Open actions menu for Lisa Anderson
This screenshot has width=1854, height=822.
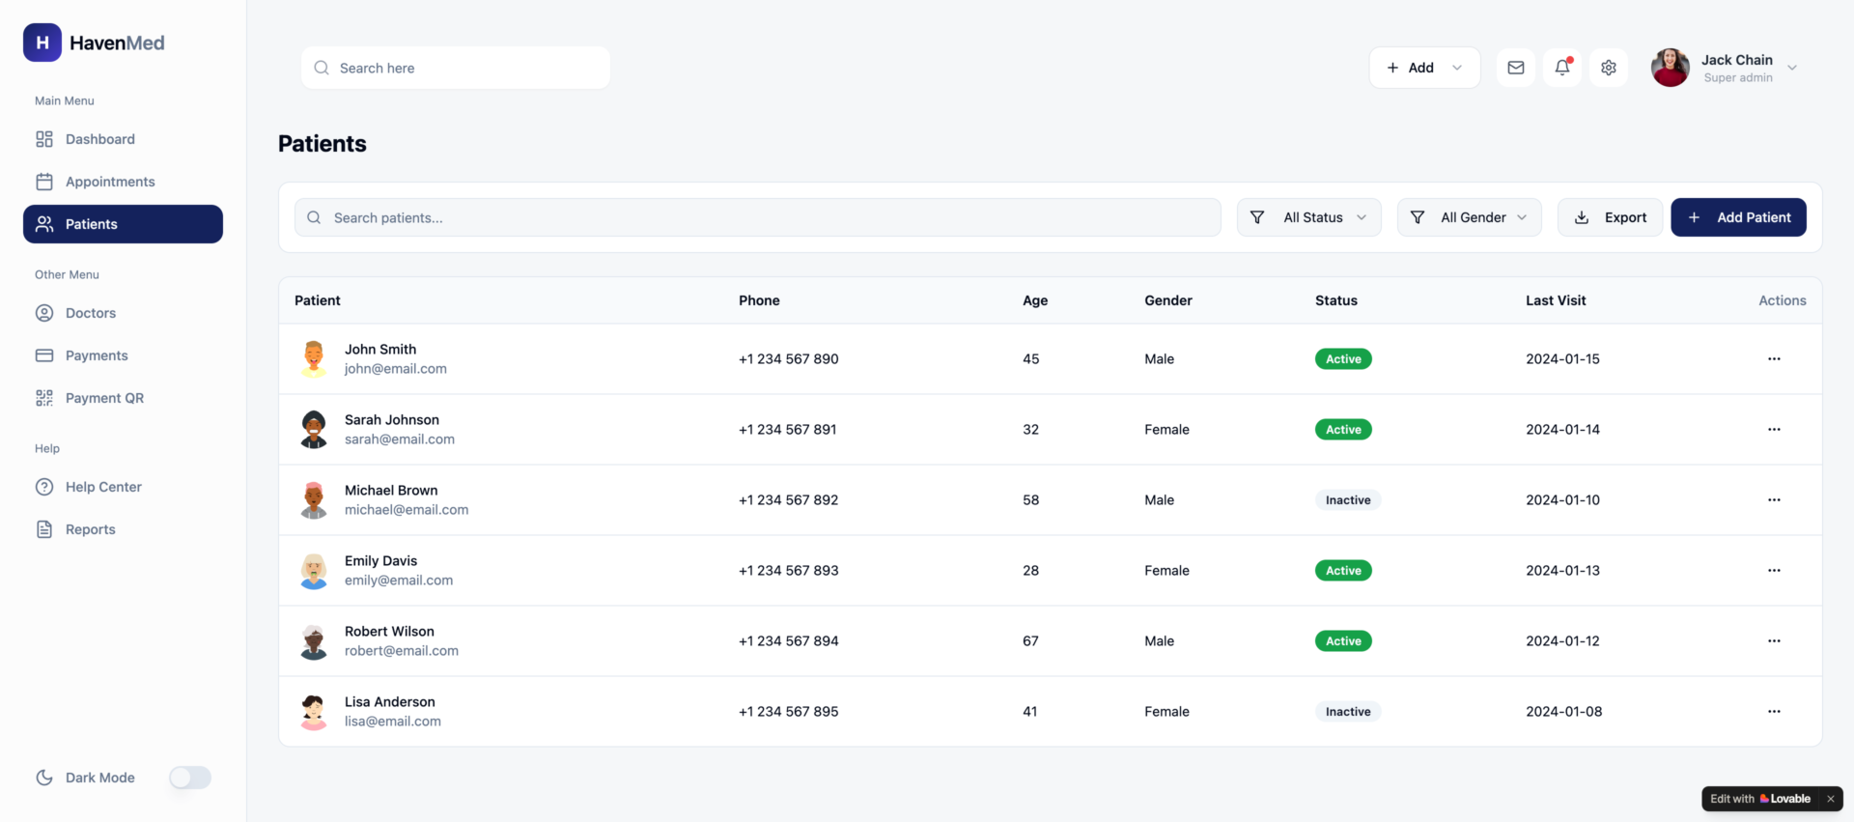coord(1773,711)
